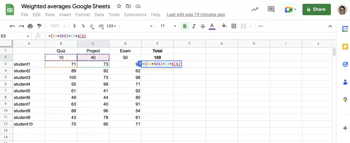This screenshot has width=350, height=143.
Task: Toggle strikethrough formatting
Action: 203,26
